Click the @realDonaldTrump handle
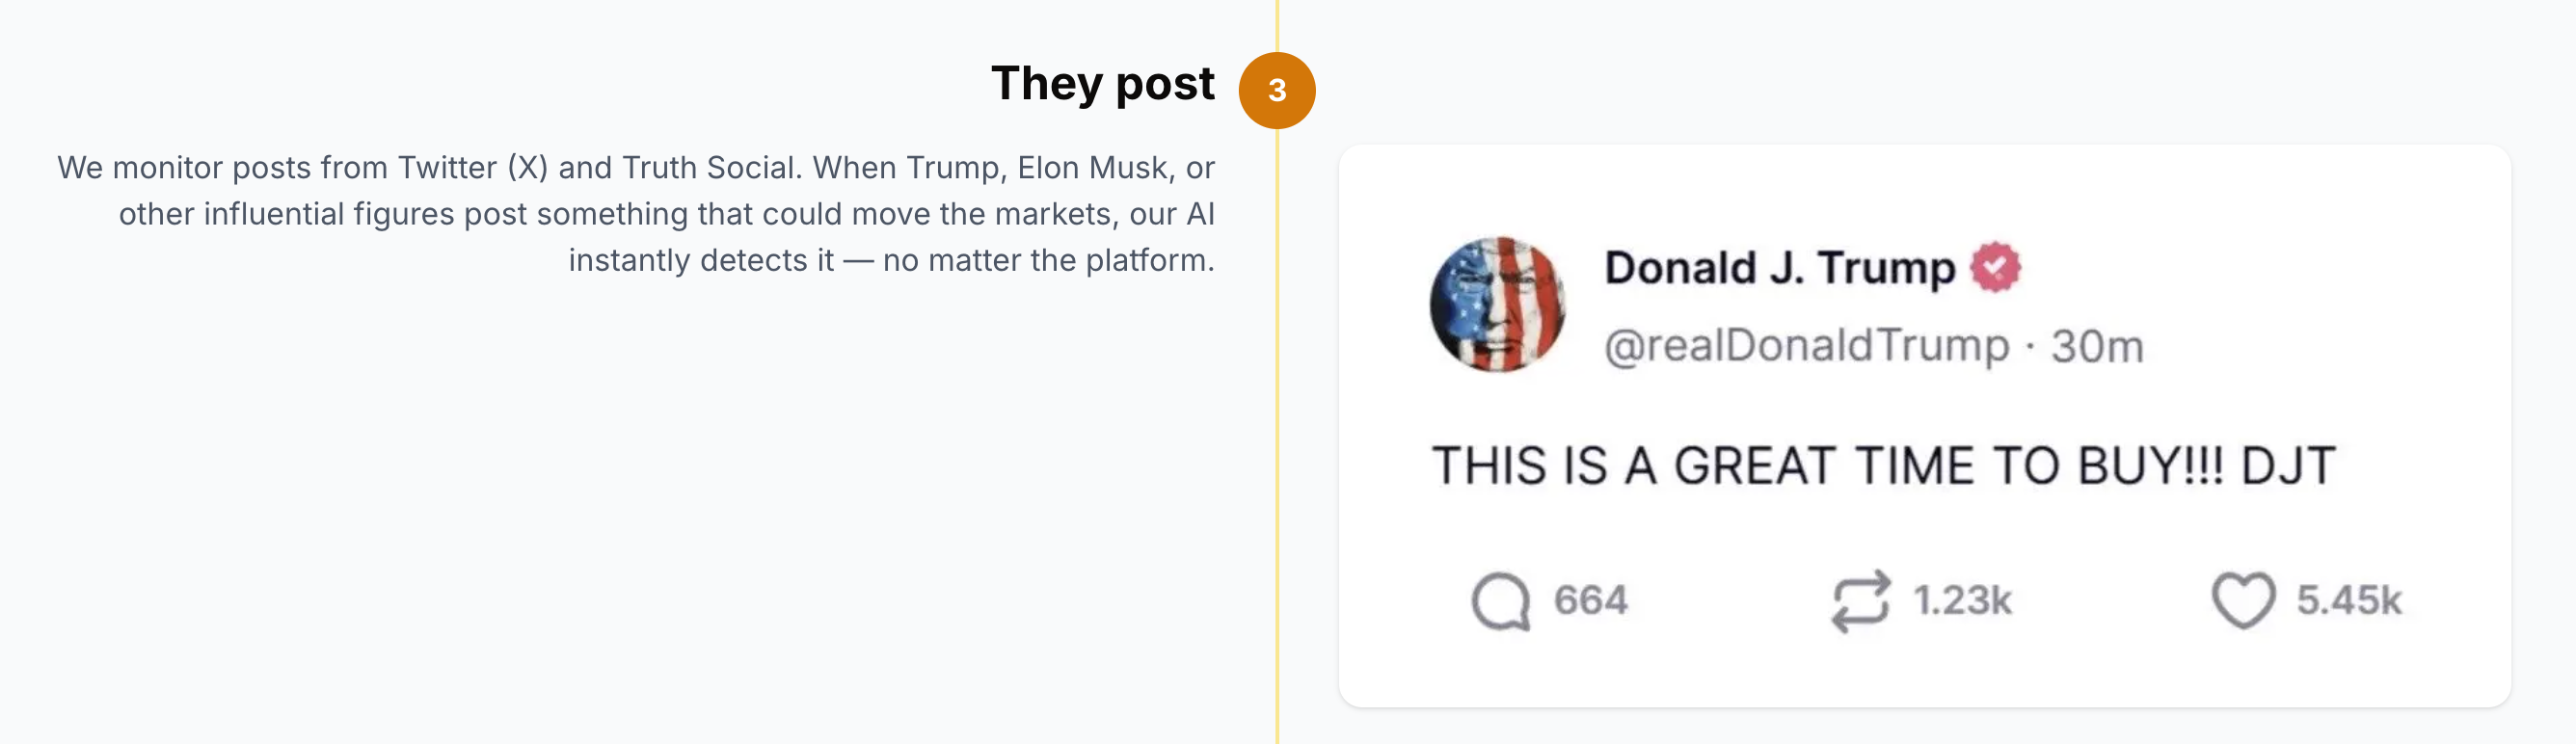Screen dimensions: 2576x744 pyautogui.click(x=1806, y=346)
